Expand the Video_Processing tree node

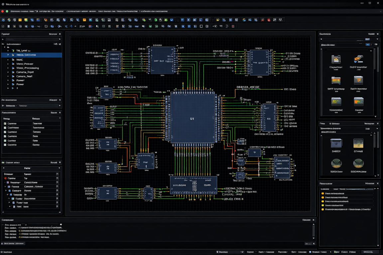pyautogui.click(x=8, y=68)
